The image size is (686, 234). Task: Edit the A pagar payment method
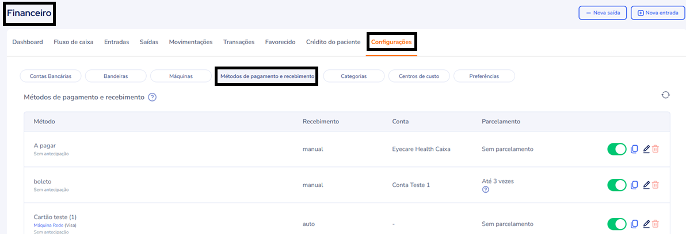click(646, 149)
